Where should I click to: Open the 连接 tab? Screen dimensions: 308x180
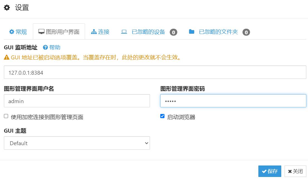coord(100,31)
